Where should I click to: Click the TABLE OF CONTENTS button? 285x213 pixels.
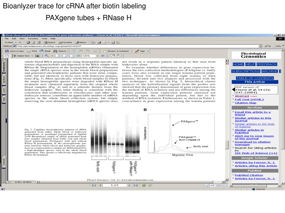[x=255, y=78]
